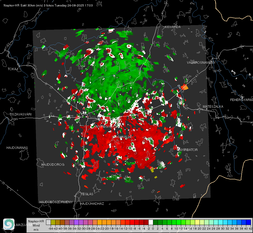Click the TÉGLÁS town label

pos(87,194)
